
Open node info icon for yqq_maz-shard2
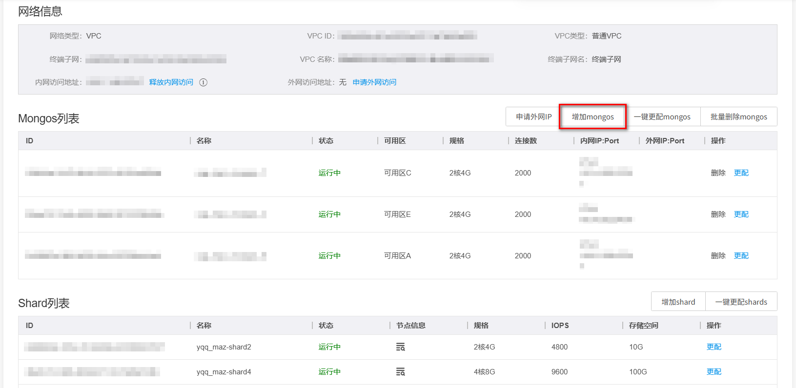(400, 347)
